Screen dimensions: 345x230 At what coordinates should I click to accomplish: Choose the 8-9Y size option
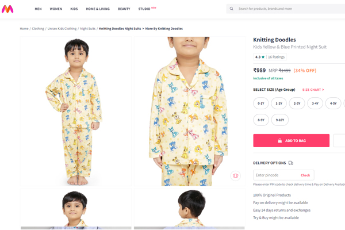click(x=261, y=120)
